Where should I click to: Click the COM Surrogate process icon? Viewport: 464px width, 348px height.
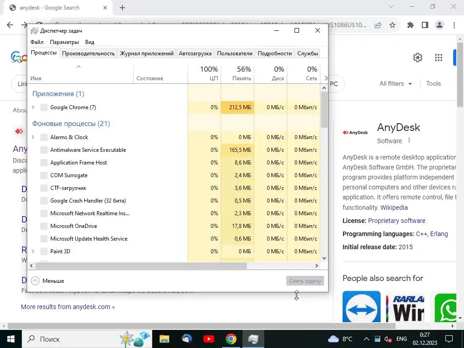44,175
